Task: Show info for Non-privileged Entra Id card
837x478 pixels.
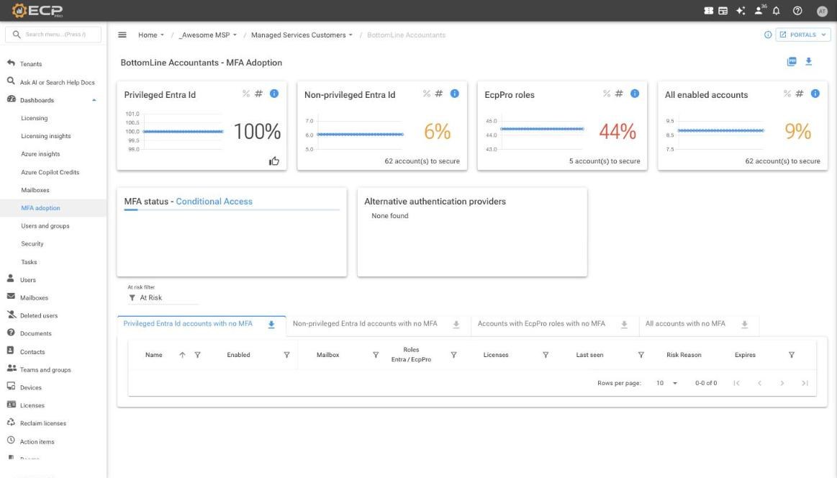Action: [x=455, y=94]
